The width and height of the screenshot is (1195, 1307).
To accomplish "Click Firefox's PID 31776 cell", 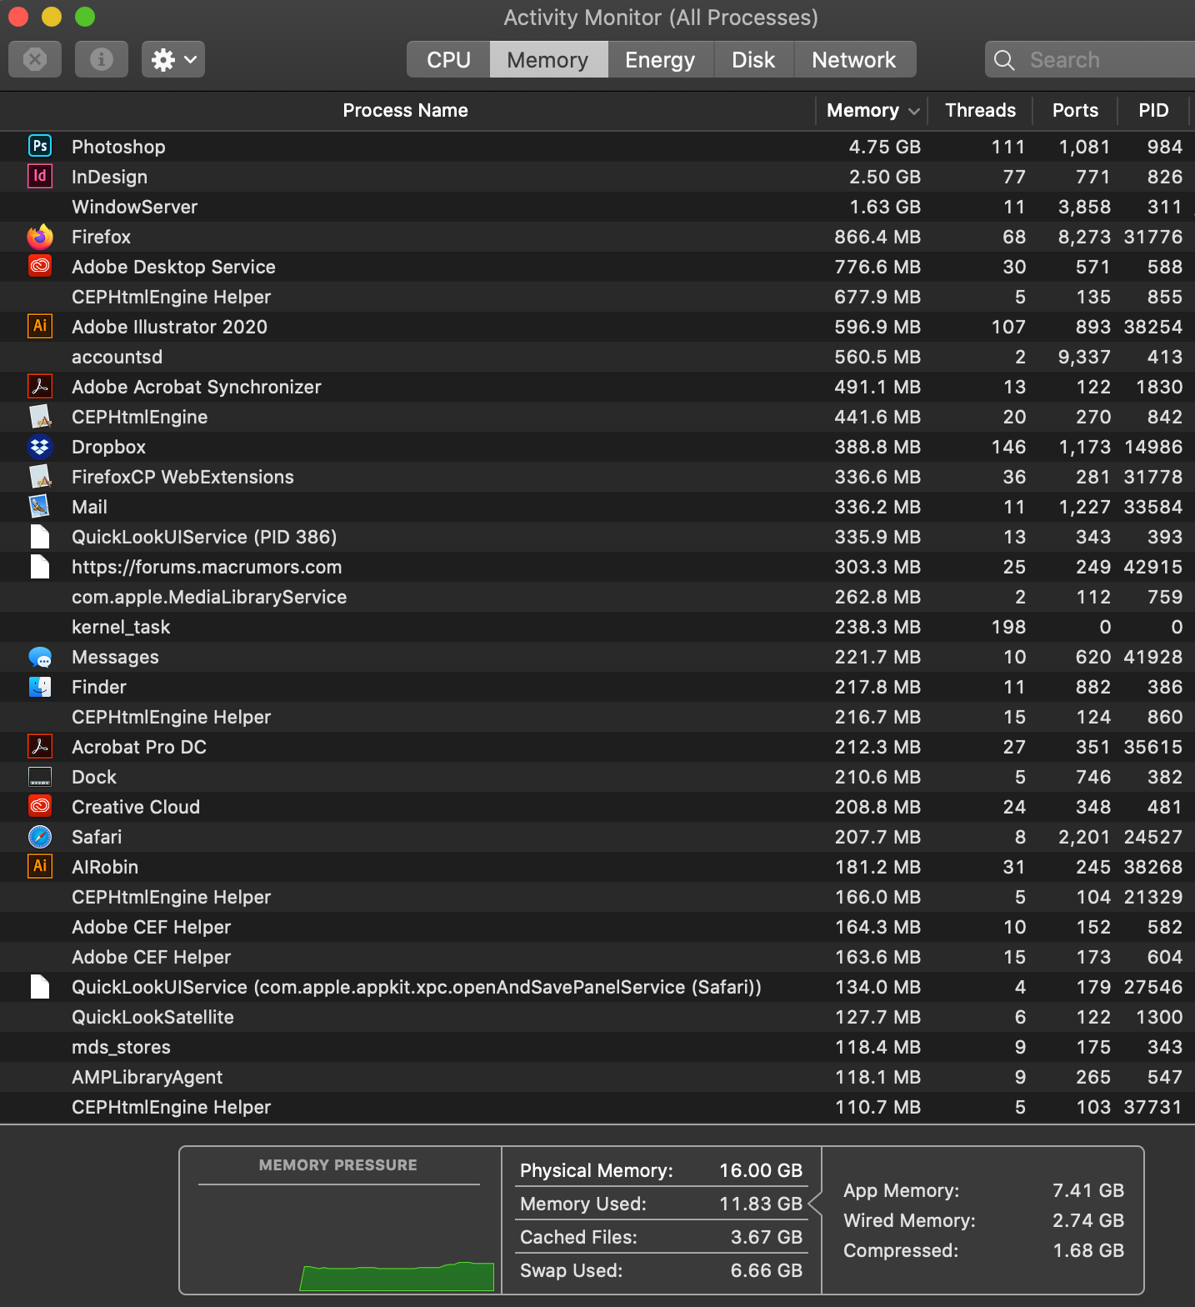I will [x=1153, y=237].
